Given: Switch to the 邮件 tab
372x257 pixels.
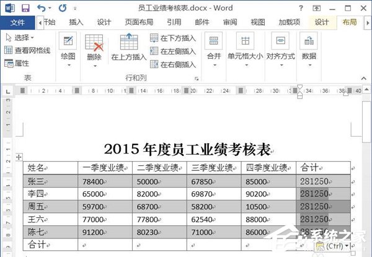Looking at the screenshot, I should point(202,22).
